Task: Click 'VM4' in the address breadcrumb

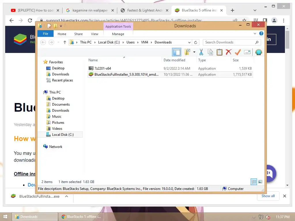Action: click(x=145, y=42)
